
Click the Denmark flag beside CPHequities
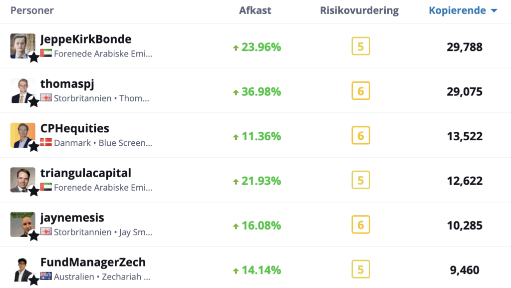pos(45,143)
